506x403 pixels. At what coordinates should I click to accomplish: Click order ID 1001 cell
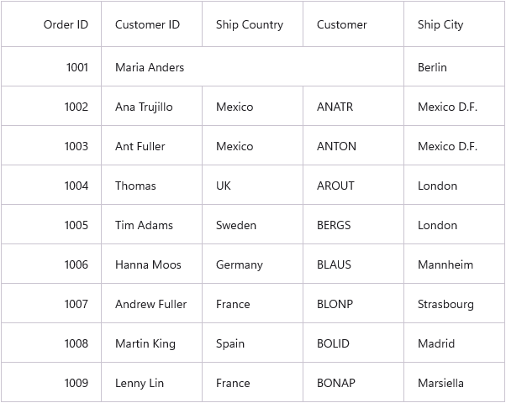51,66
